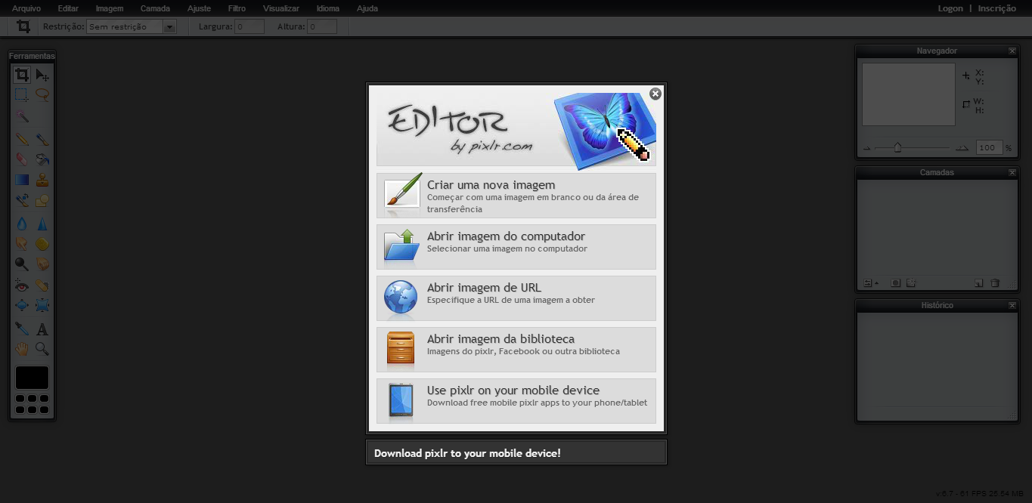Choose Abrir imagem da biblioteca
The width and height of the screenshot is (1032, 503).
pyautogui.click(x=516, y=350)
